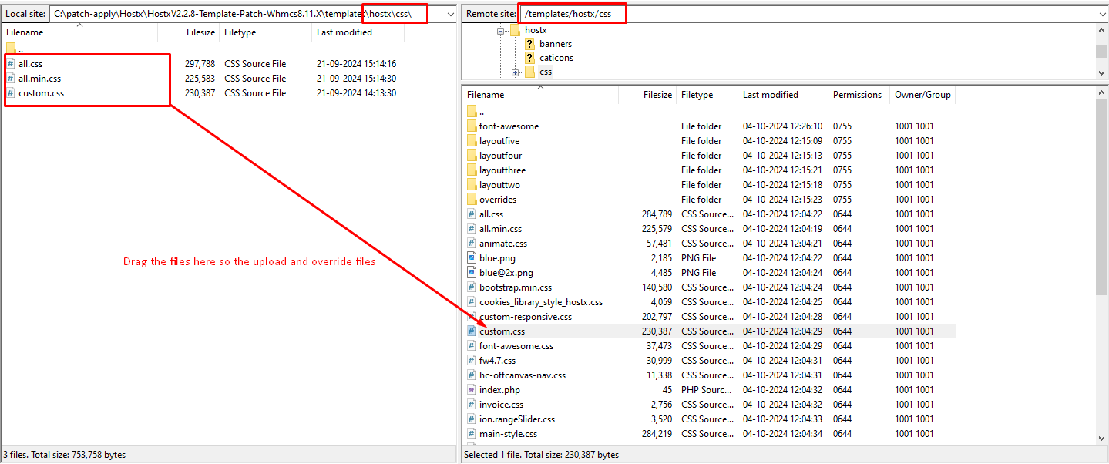Click the banners unknown-folder question mark icon

[529, 44]
